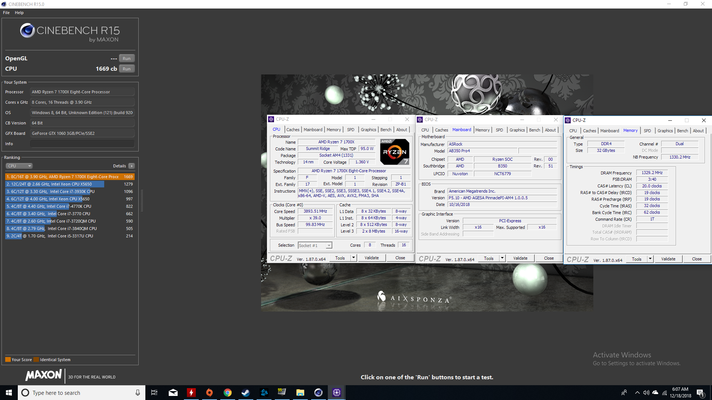Open Tools dropdown arrow in Mainboard CPU-Z window
This screenshot has height=400, width=712.
click(x=502, y=258)
